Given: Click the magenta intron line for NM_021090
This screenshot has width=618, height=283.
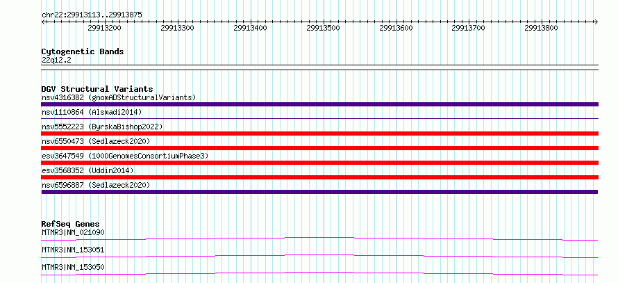Looking at the screenshot, I should tap(319, 238).
